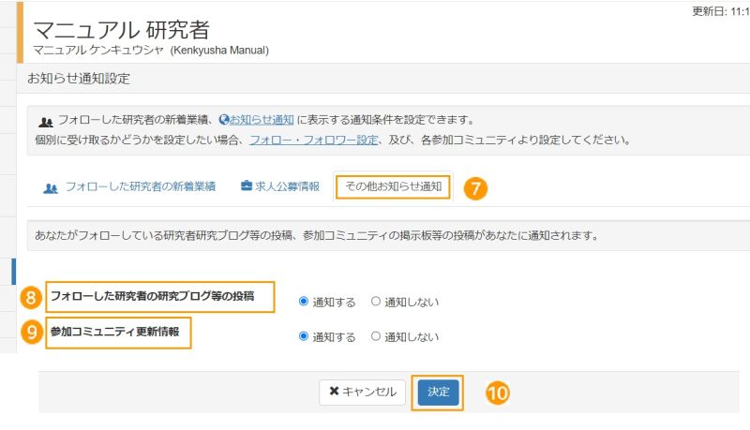Select 通知しない for 参加コミュニティ更新情報
Viewport: 750px width, 430px height.
(x=376, y=336)
